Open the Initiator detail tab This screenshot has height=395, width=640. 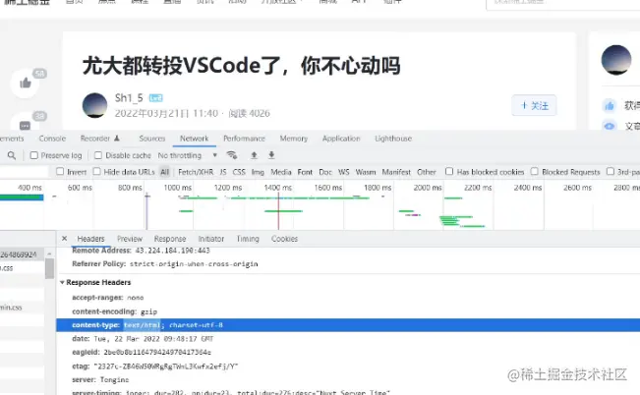(x=211, y=239)
